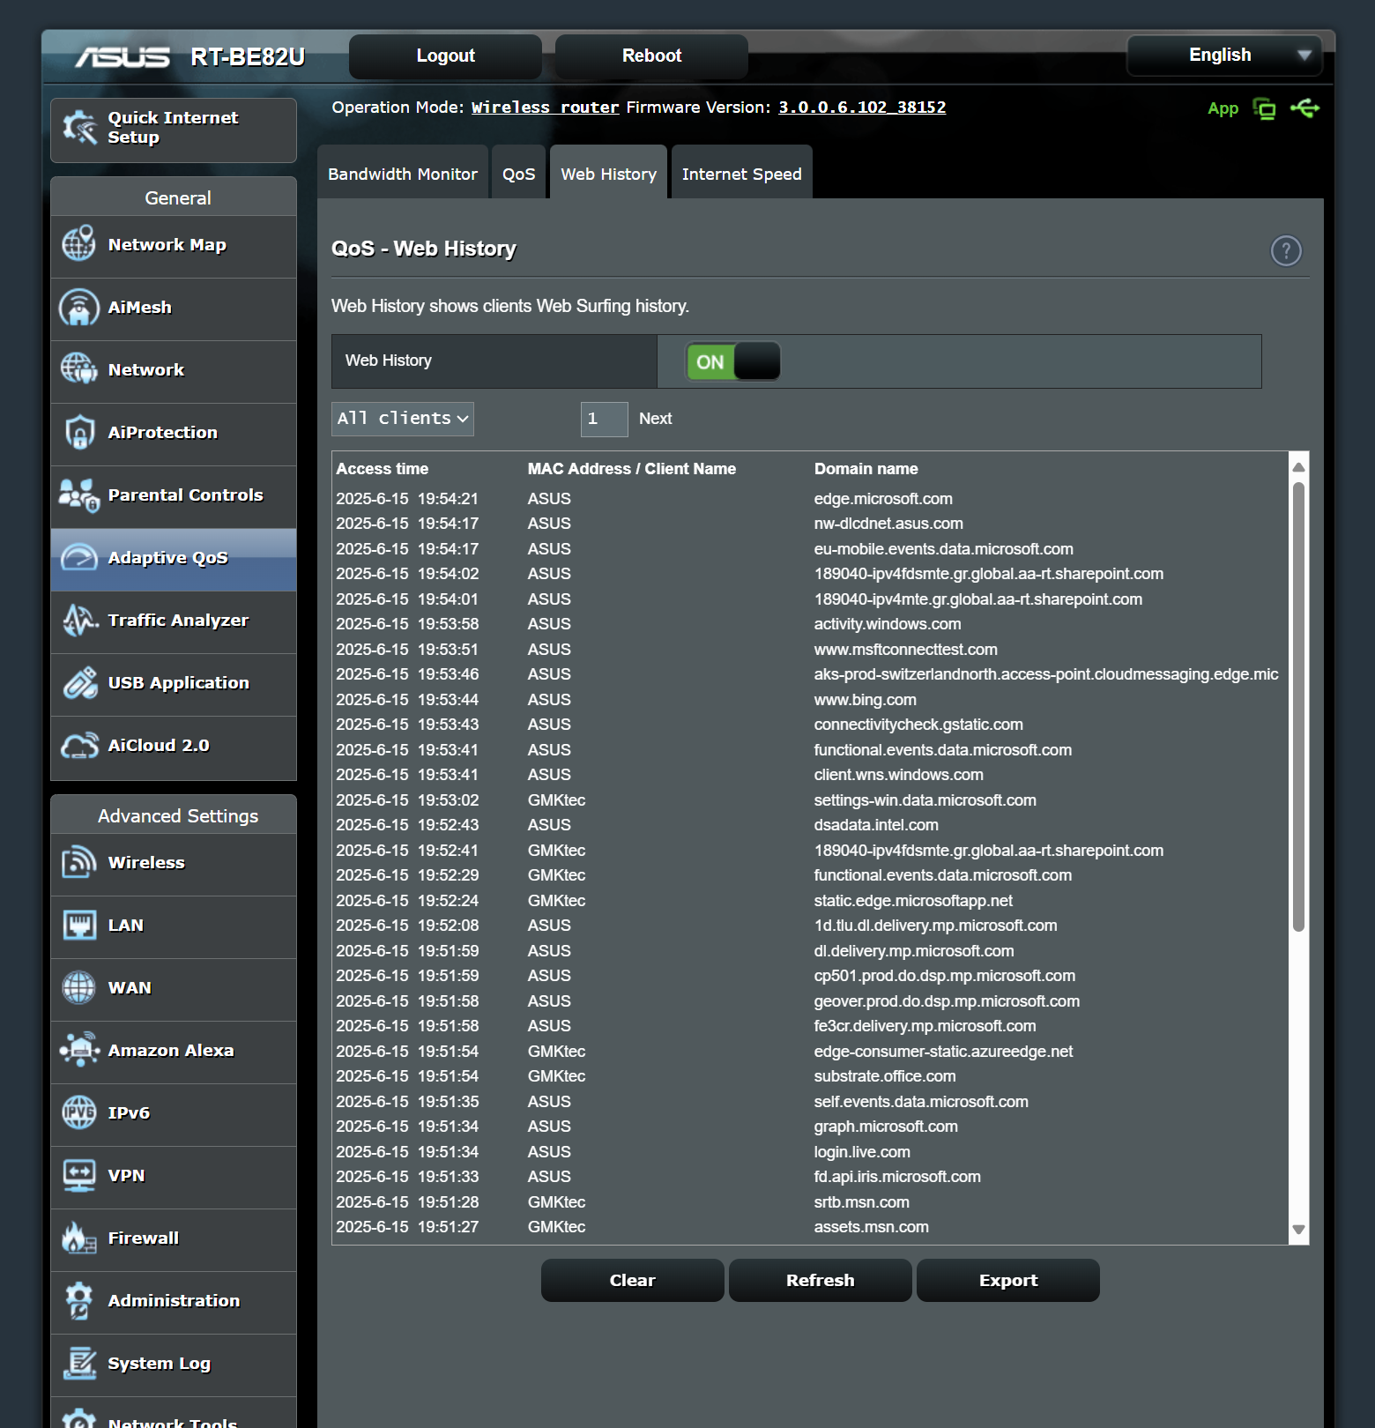1375x1428 pixels.
Task: Switch to the Bandwidth Monitor tab
Action: point(403,174)
